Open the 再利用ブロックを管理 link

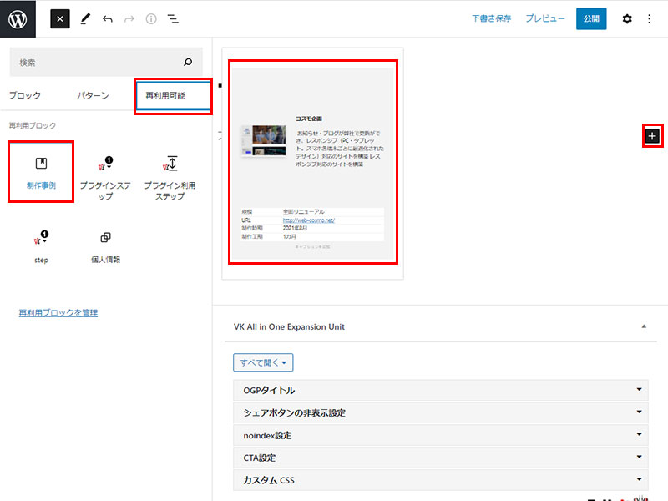[x=58, y=313]
